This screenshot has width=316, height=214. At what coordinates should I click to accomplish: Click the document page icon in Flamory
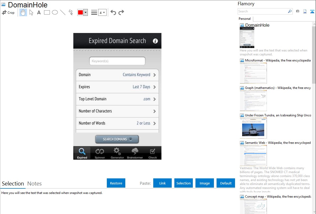coord(305,11)
